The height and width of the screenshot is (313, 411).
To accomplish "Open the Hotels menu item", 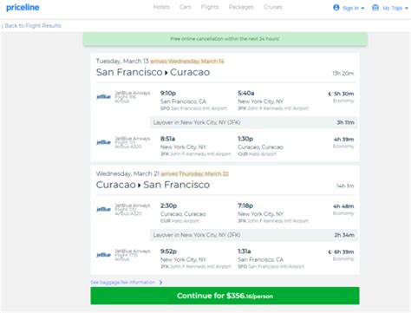I will tap(161, 7).
